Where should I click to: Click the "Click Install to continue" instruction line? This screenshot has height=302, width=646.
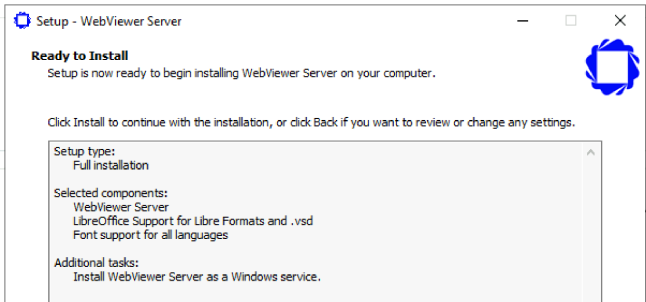(x=311, y=123)
